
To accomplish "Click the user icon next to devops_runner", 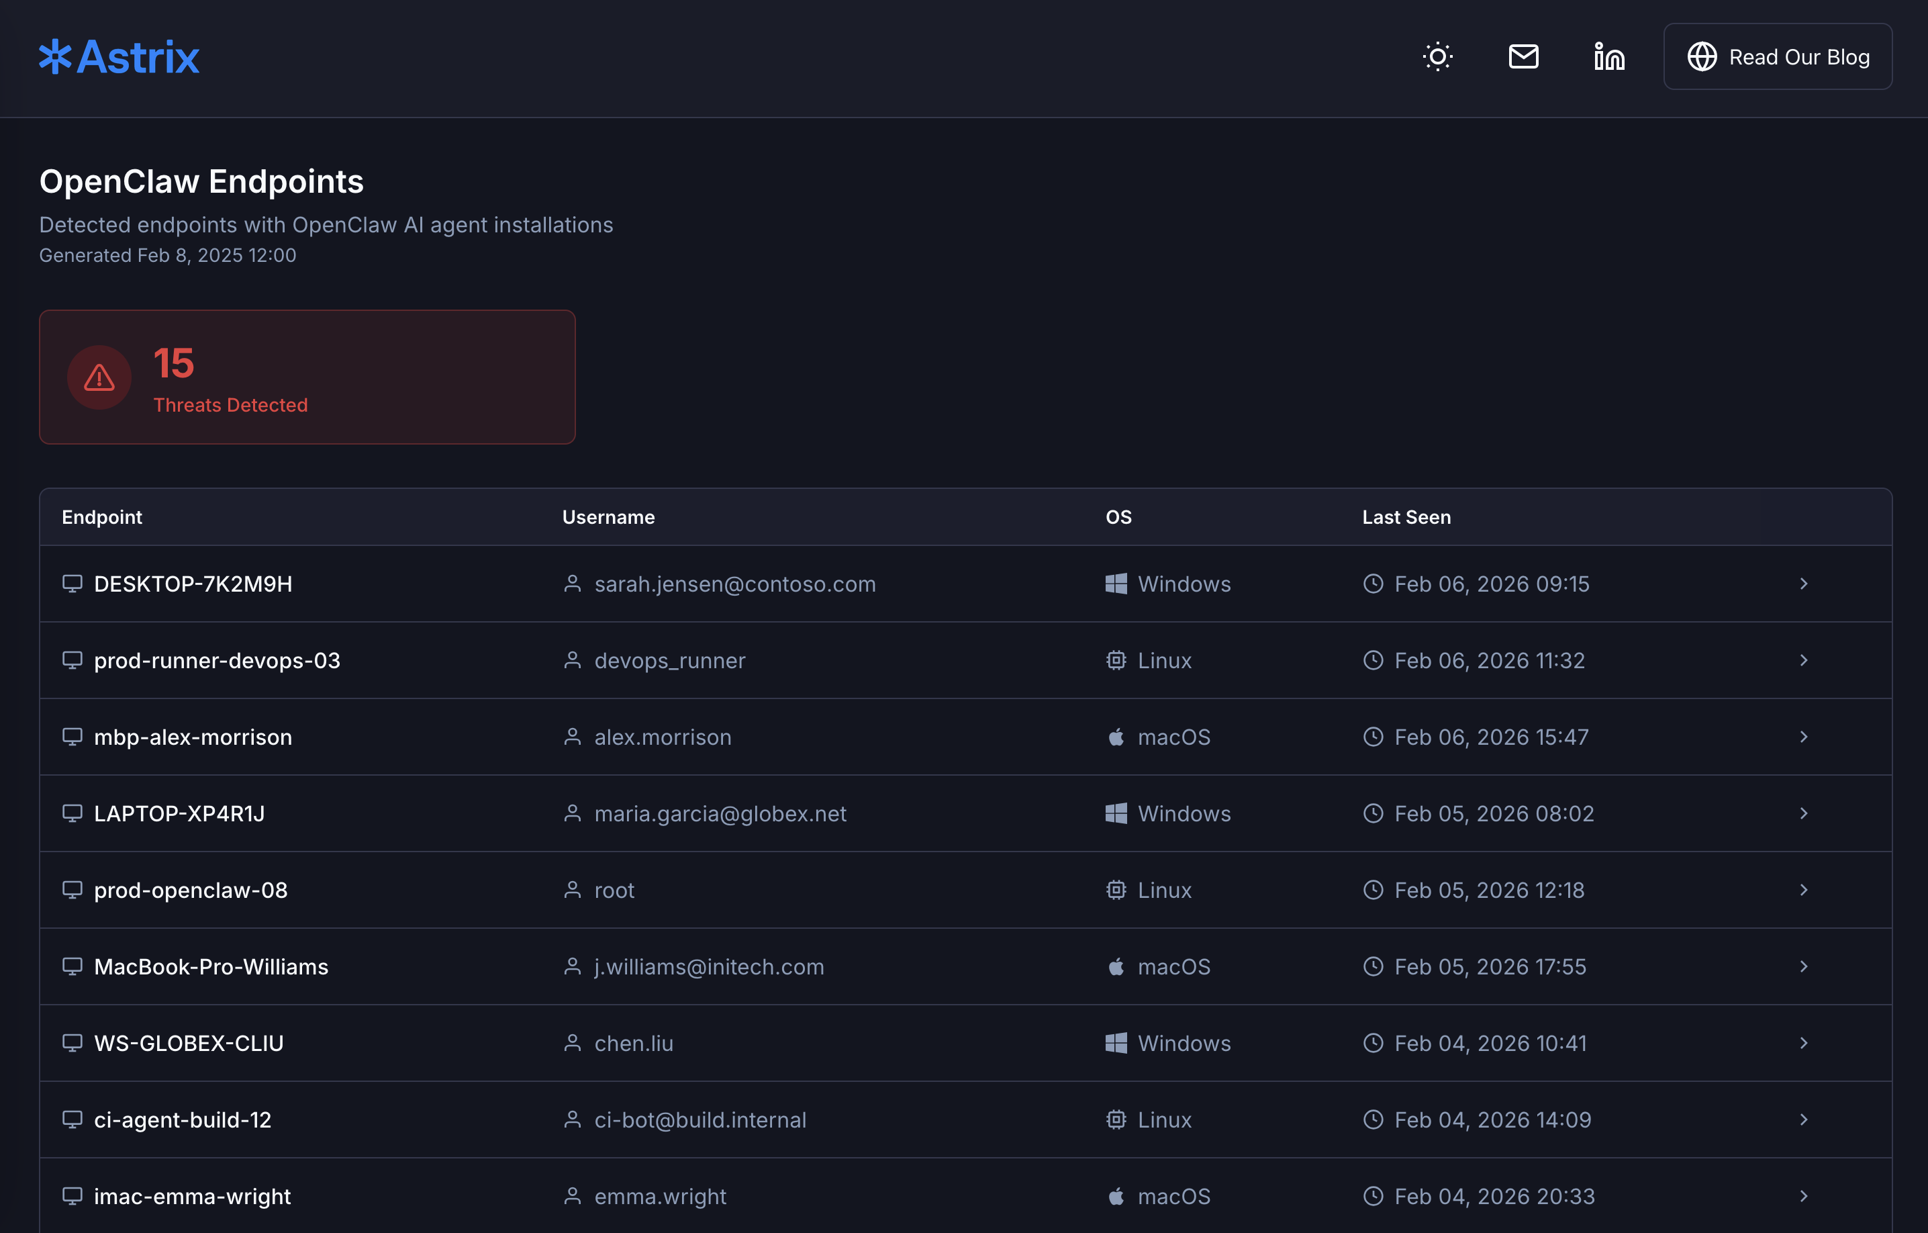I will [x=573, y=660].
